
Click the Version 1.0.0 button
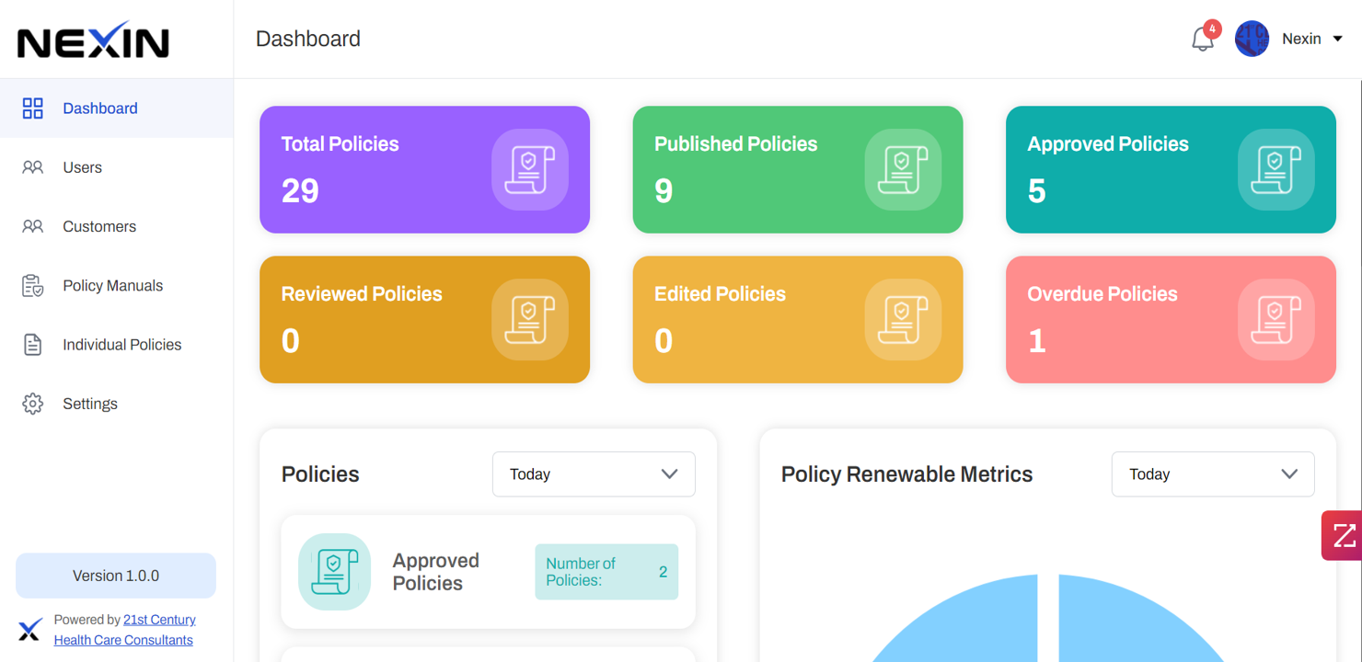tap(116, 576)
